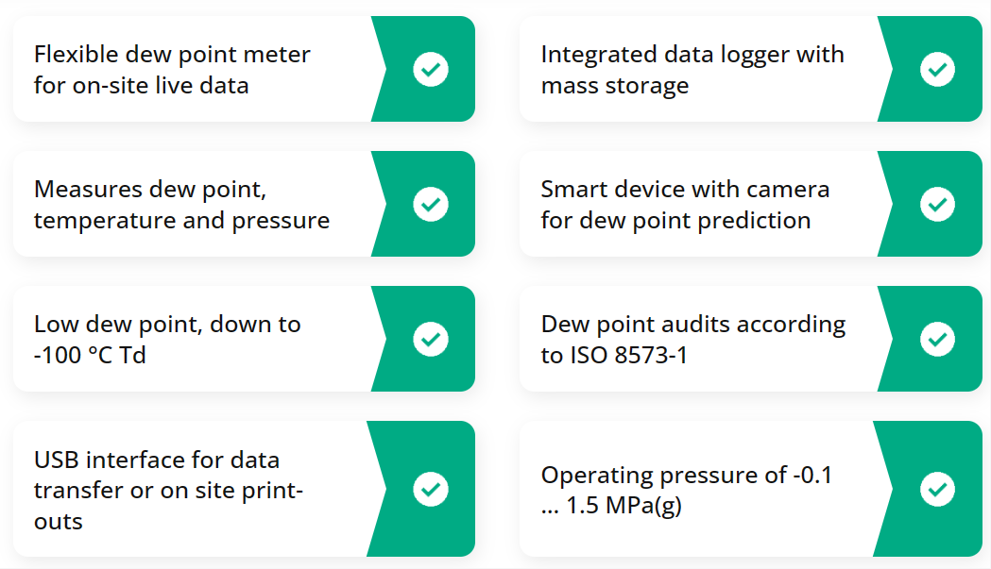Select 'Measures dew point, temperature and pressure' text
This screenshot has width=991, height=569.
[x=182, y=205]
